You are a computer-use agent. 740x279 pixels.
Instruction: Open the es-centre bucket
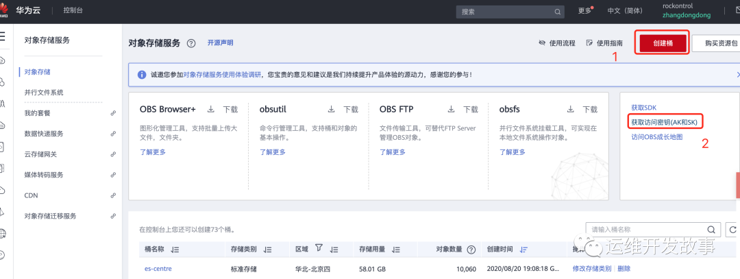[x=158, y=269]
